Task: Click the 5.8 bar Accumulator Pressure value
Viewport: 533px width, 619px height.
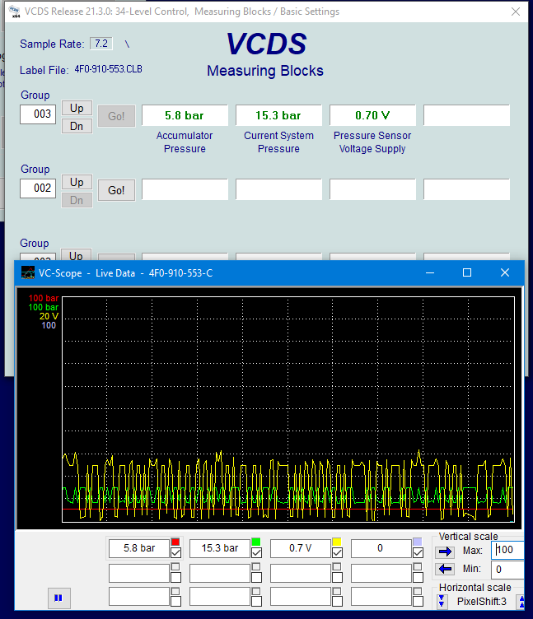Action: click(x=185, y=115)
